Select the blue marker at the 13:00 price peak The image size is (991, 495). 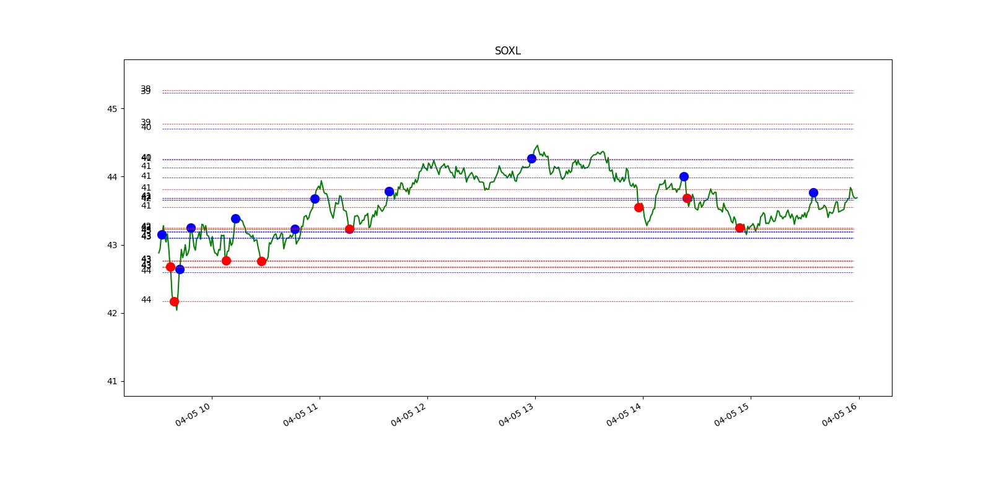(x=531, y=158)
